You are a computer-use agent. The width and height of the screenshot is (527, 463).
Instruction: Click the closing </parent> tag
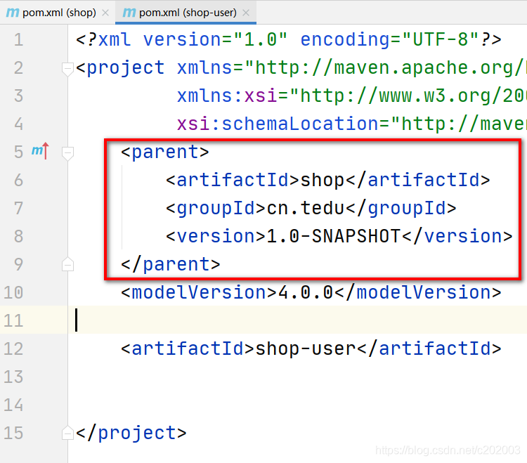pos(171,264)
